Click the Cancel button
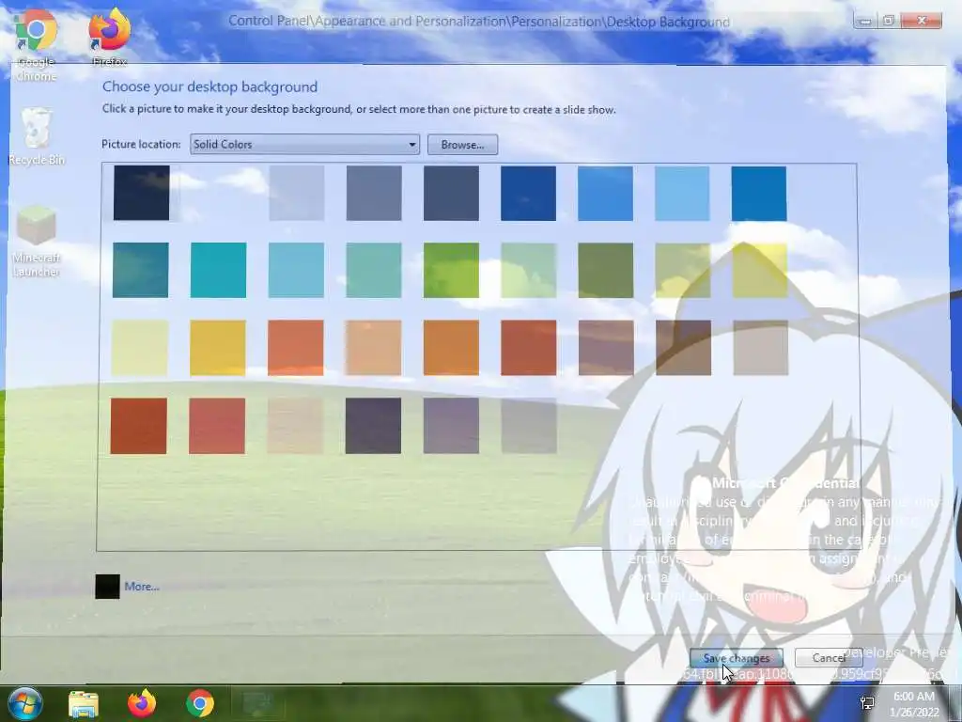This screenshot has height=722, width=962. 829,657
